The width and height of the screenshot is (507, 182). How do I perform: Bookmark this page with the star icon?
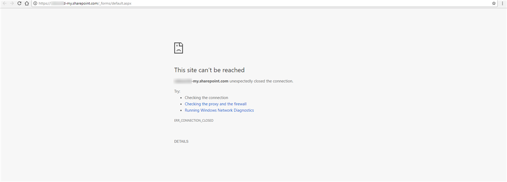click(494, 3)
